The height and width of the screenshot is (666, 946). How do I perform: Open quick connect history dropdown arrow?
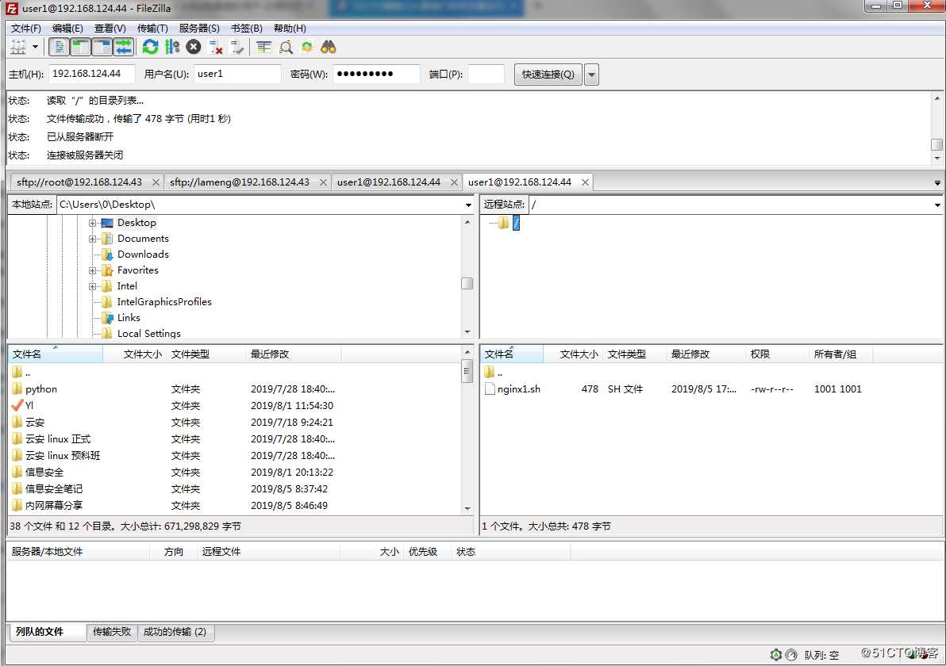click(592, 75)
